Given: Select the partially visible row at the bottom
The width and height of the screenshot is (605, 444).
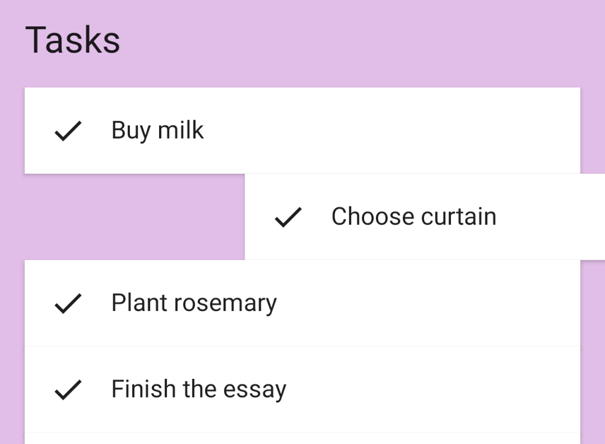Looking at the screenshot, I should point(302,439).
